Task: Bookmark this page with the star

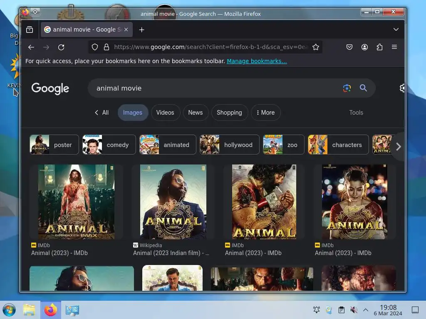Action: [316, 47]
